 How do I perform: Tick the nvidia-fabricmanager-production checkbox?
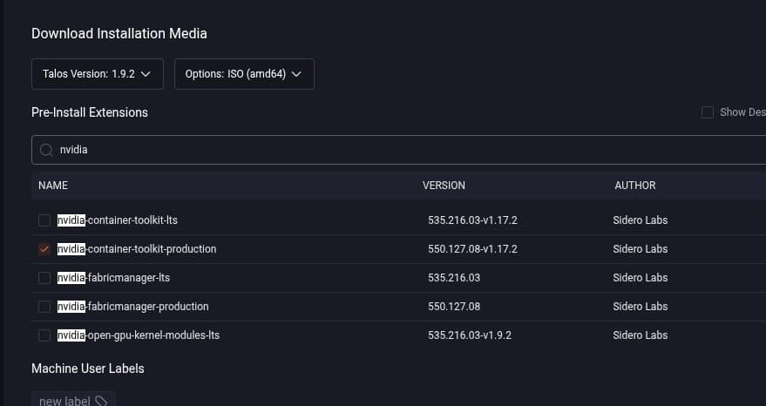pyautogui.click(x=44, y=307)
